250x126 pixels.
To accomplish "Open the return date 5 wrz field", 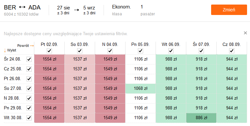I will (89, 10).
